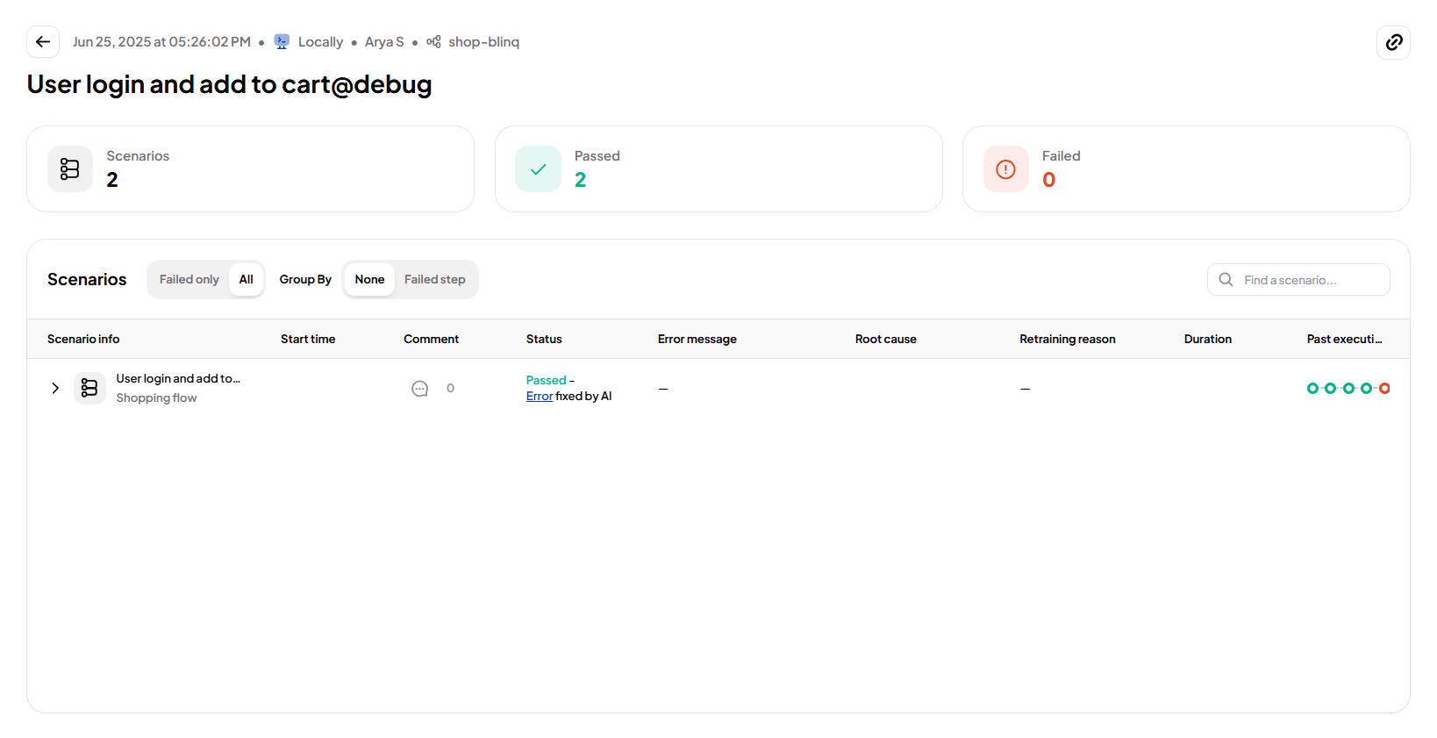Select the All scenarios filter
Screen dimensions: 1437x738
point(247,279)
